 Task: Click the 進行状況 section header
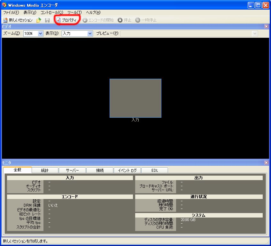click(x=199, y=197)
